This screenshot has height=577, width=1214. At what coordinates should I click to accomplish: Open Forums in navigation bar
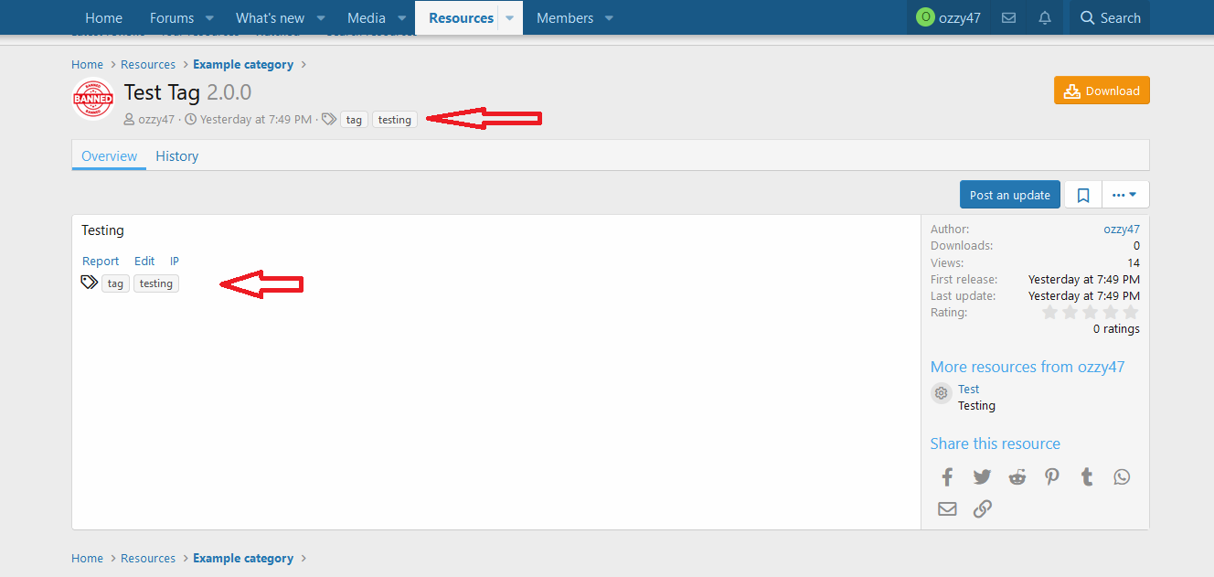[x=172, y=17]
